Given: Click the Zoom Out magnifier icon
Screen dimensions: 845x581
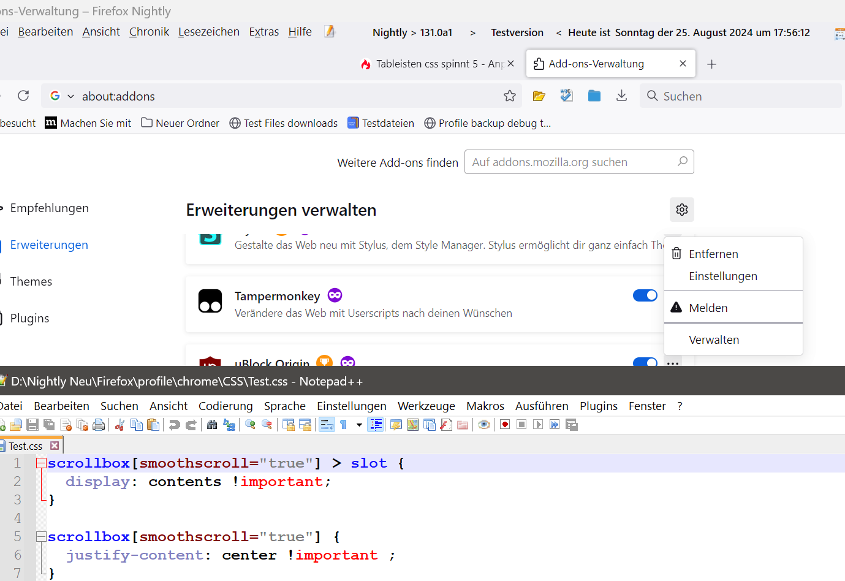Looking at the screenshot, I should [267, 425].
